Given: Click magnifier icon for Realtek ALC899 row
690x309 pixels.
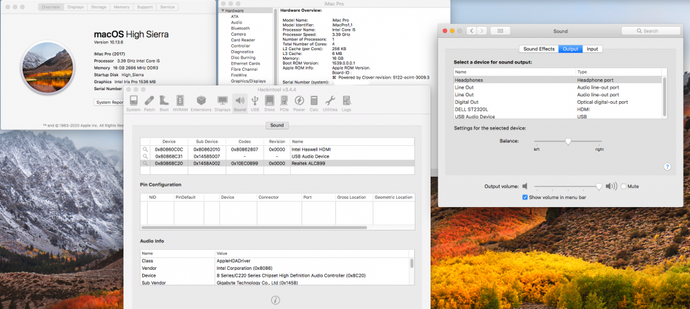Looking at the screenshot, I should pos(145,163).
